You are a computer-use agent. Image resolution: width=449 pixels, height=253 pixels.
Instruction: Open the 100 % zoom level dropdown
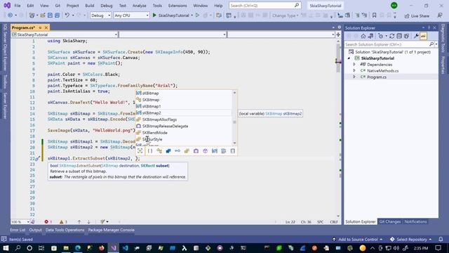pyautogui.click(x=20, y=222)
